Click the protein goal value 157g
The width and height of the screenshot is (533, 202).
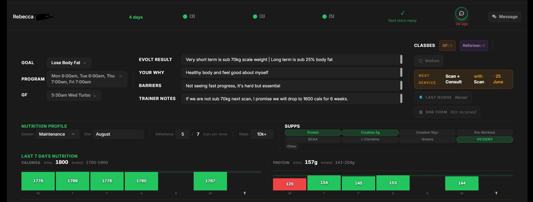311,162
